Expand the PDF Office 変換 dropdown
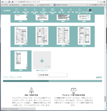This screenshot has height=111, width=107. click(44, 11)
